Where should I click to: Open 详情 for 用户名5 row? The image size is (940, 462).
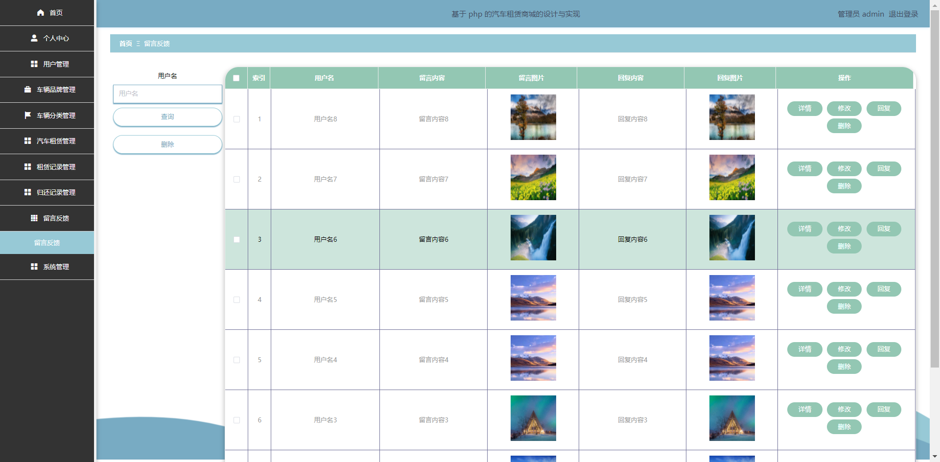[805, 289]
